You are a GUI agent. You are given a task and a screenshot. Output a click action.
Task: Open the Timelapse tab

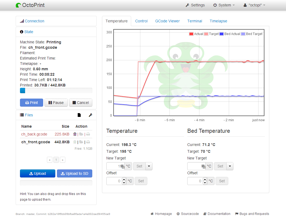pyautogui.click(x=218, y=21)
